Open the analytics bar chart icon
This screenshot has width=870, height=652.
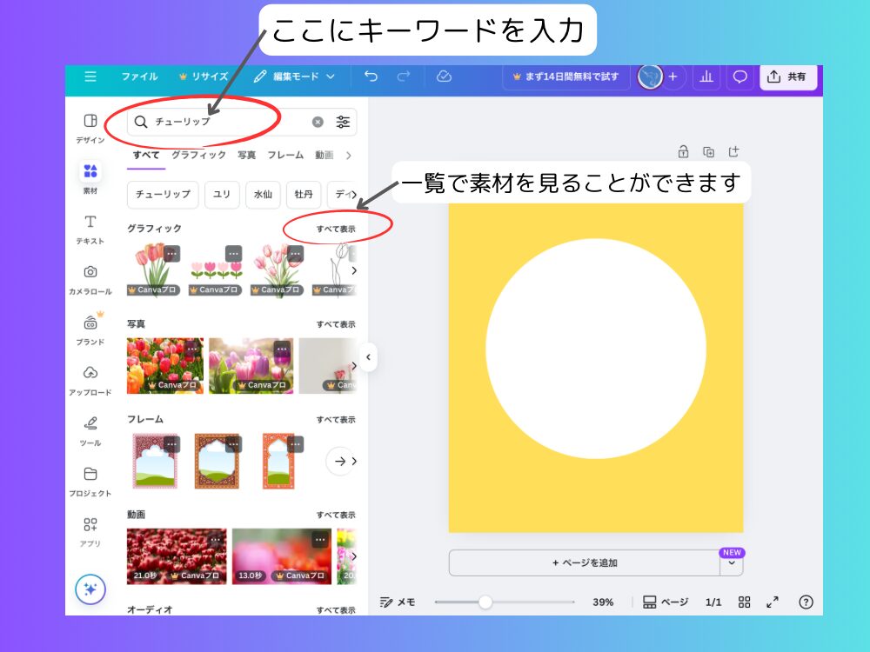pyautogui.click(x=706, y=77)
